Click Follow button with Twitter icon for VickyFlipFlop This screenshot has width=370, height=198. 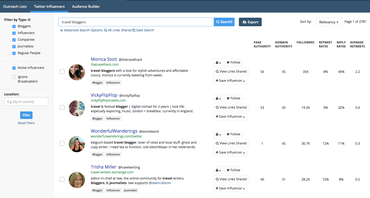(x=233, y=98)
